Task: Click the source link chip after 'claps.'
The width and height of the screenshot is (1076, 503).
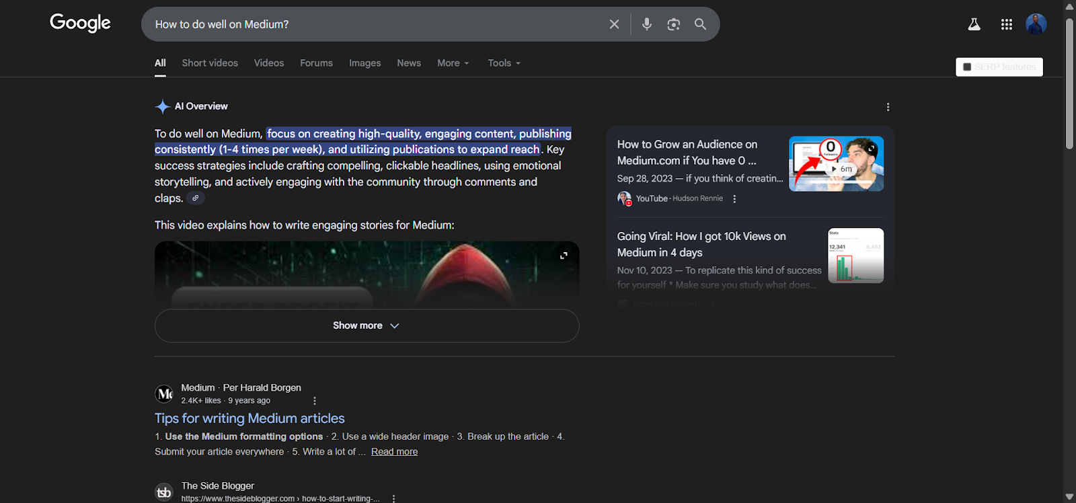Action: [196, 198]
